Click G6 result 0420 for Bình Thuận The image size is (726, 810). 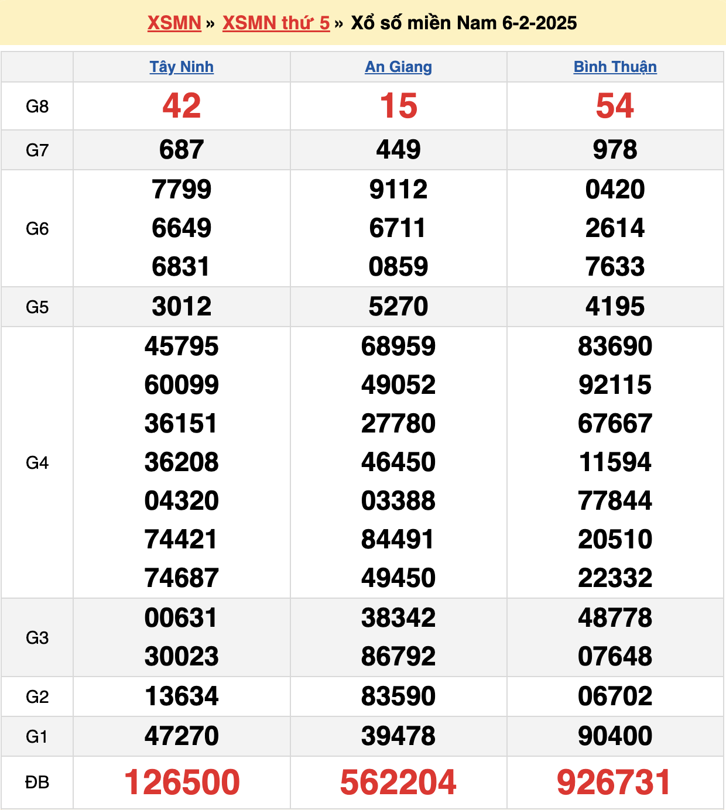615,190
